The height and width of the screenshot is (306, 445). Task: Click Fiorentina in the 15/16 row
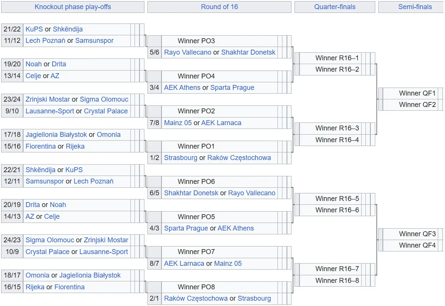pyautogui.click(x=41, y=146)
